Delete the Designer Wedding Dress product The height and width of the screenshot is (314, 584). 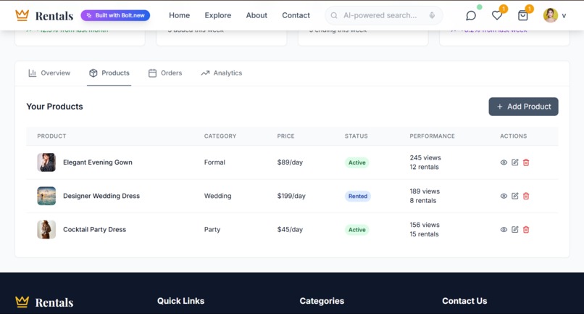click(x=526, y=196)
